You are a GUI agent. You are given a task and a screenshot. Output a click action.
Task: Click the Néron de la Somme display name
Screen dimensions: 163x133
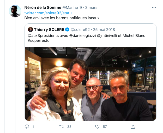tap(43, 8)
